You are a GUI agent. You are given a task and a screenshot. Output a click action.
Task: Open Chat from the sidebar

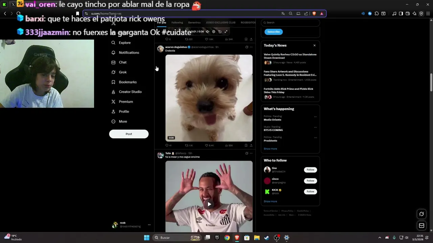[119, 62]
